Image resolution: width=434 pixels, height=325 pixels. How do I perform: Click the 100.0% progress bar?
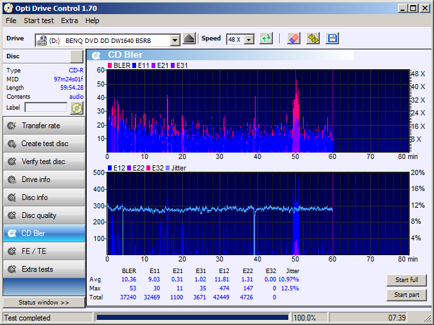coord(193,317)
